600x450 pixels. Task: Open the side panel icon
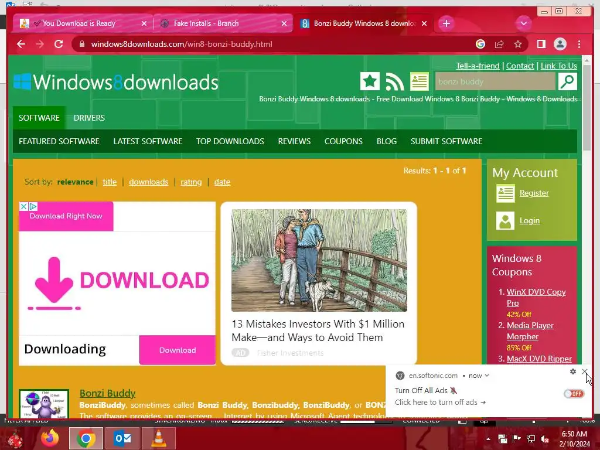(541, 44)
